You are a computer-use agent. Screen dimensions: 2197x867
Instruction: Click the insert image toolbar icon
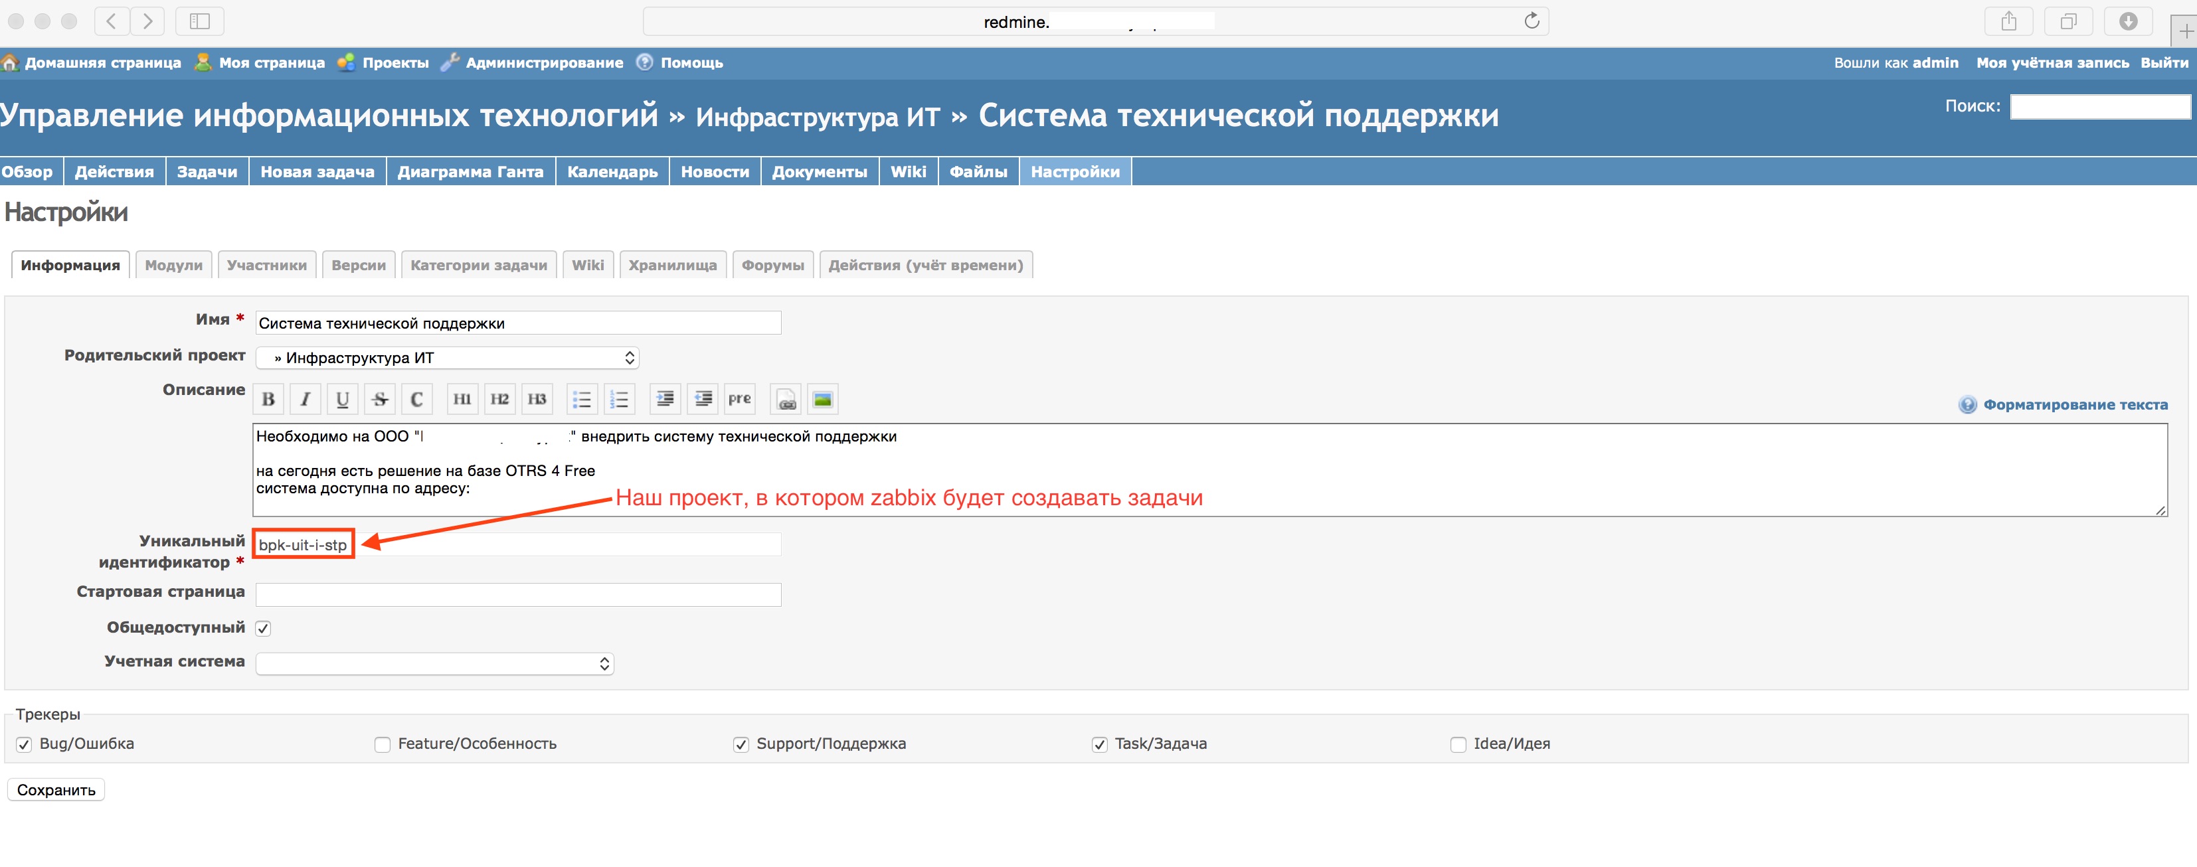[x=822, y=399]
